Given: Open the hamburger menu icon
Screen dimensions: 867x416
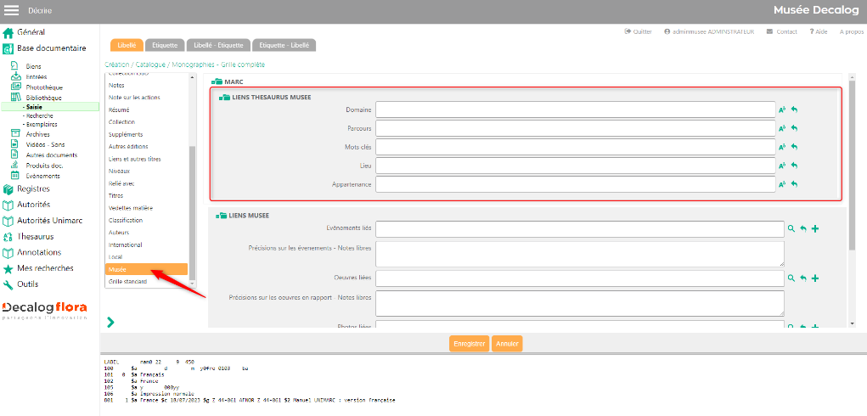Looking at the screenshot, I should pyautogui.click(x=12, y=10).
